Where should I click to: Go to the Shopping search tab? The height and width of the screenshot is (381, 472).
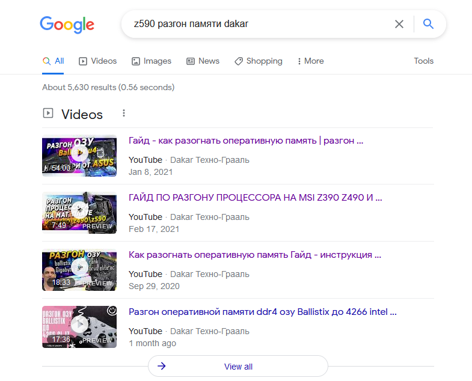pyautogui.click(x=258, y=61)
